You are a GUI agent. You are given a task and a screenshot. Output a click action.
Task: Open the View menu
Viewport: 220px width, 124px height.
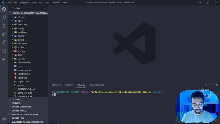pyautogui.click(x=34, y=3)
